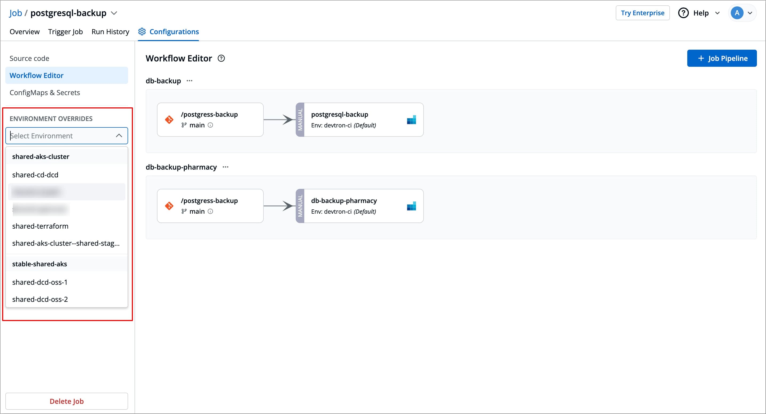The image size is (766, 414).
Task: Click the Delete Job button
Action: tap(67, 401)
